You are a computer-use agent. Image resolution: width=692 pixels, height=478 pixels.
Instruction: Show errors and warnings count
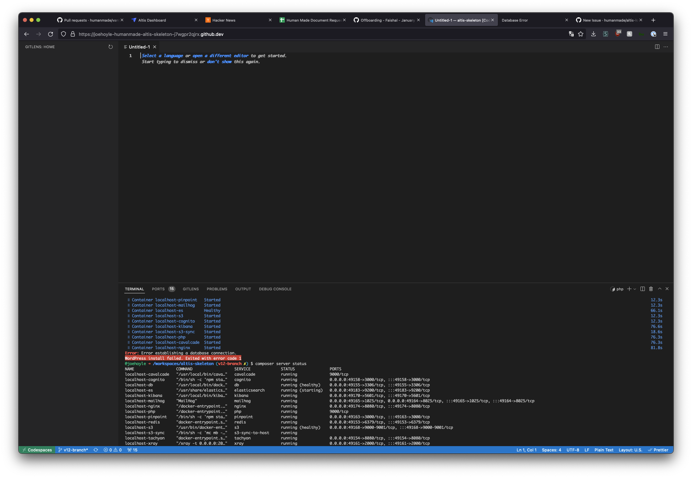coord(113,450)
